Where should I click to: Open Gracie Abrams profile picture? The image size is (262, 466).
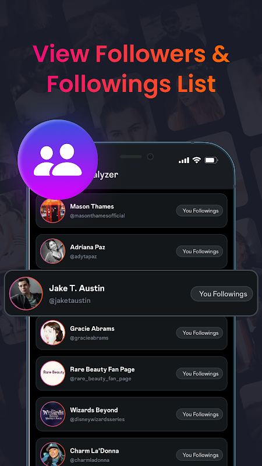pyautogui.click(x=52, y=333)
